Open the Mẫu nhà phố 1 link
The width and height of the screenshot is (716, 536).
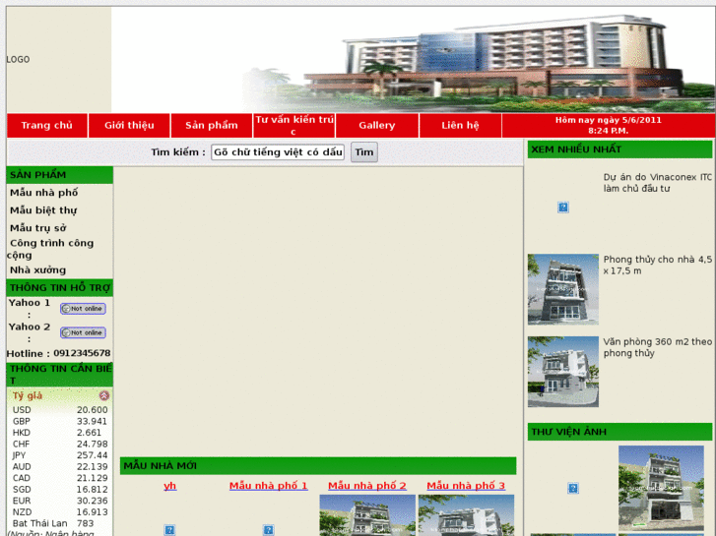pos(269,486)
